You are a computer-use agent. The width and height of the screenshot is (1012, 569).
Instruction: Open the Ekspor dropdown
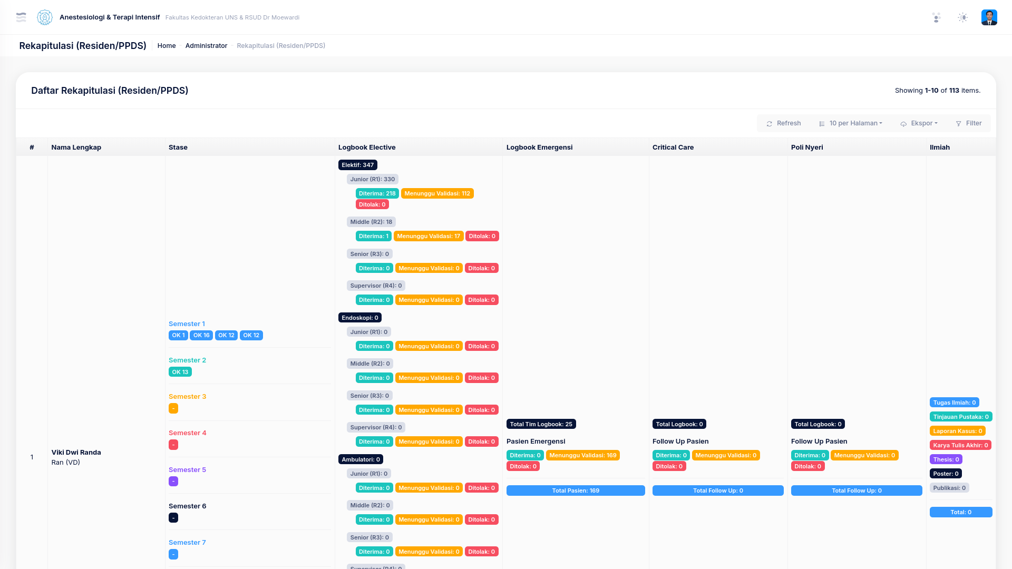click(919, 123)
